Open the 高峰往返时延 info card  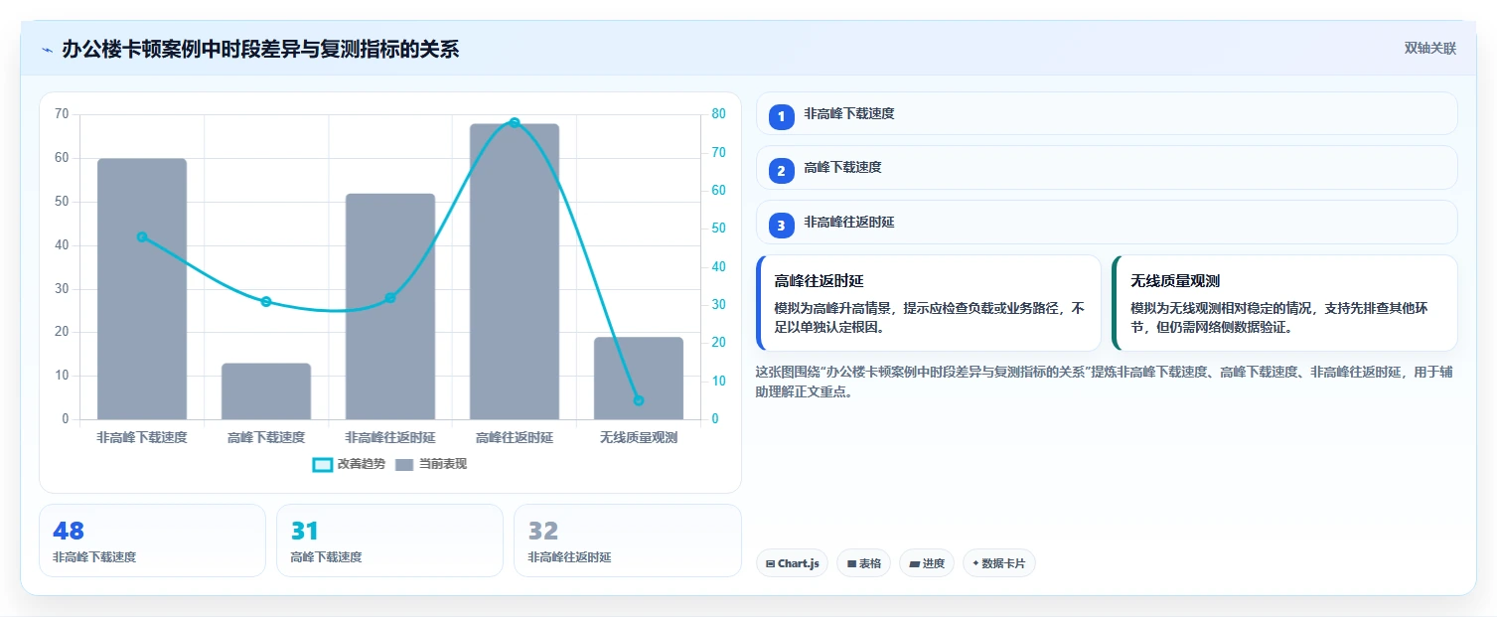929,303
